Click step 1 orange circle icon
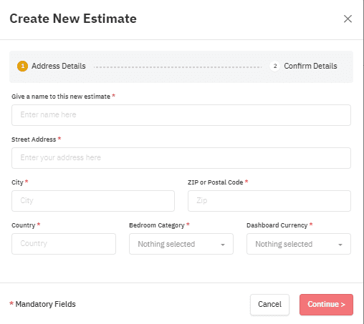 22,66
